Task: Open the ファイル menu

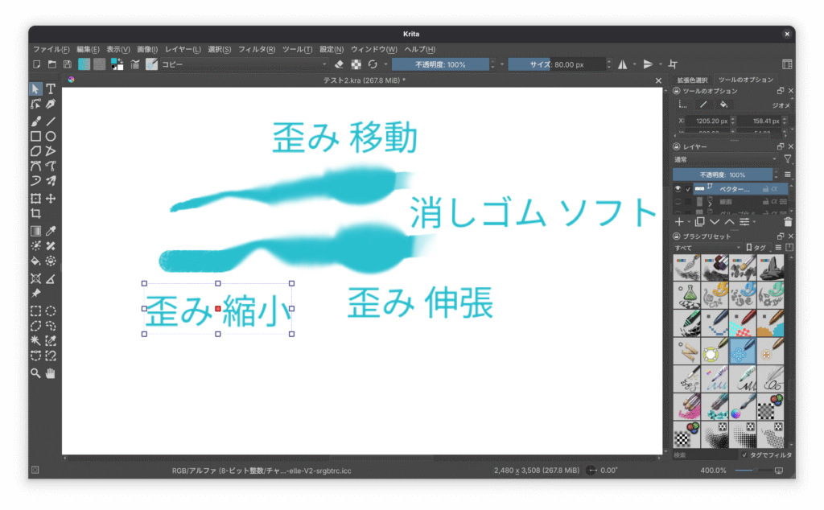Action: point(51,49)
